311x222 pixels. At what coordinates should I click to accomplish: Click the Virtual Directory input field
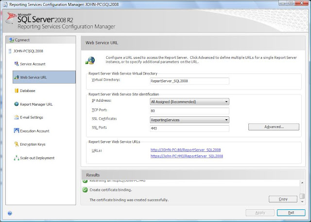(190, 81)
